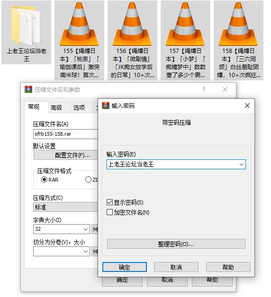Image resolution: width=271 pixels, height=297 pixels.
Task: Close the 输入密码 dialog
Action: (x=247, y=105)
